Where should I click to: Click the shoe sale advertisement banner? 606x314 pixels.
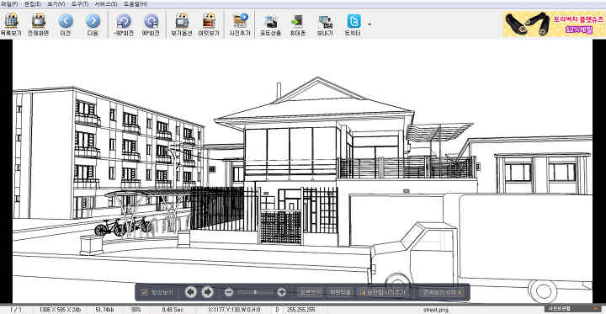point(554,24)
